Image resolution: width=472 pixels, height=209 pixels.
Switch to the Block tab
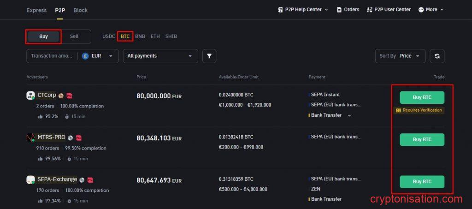coord(80,10)
